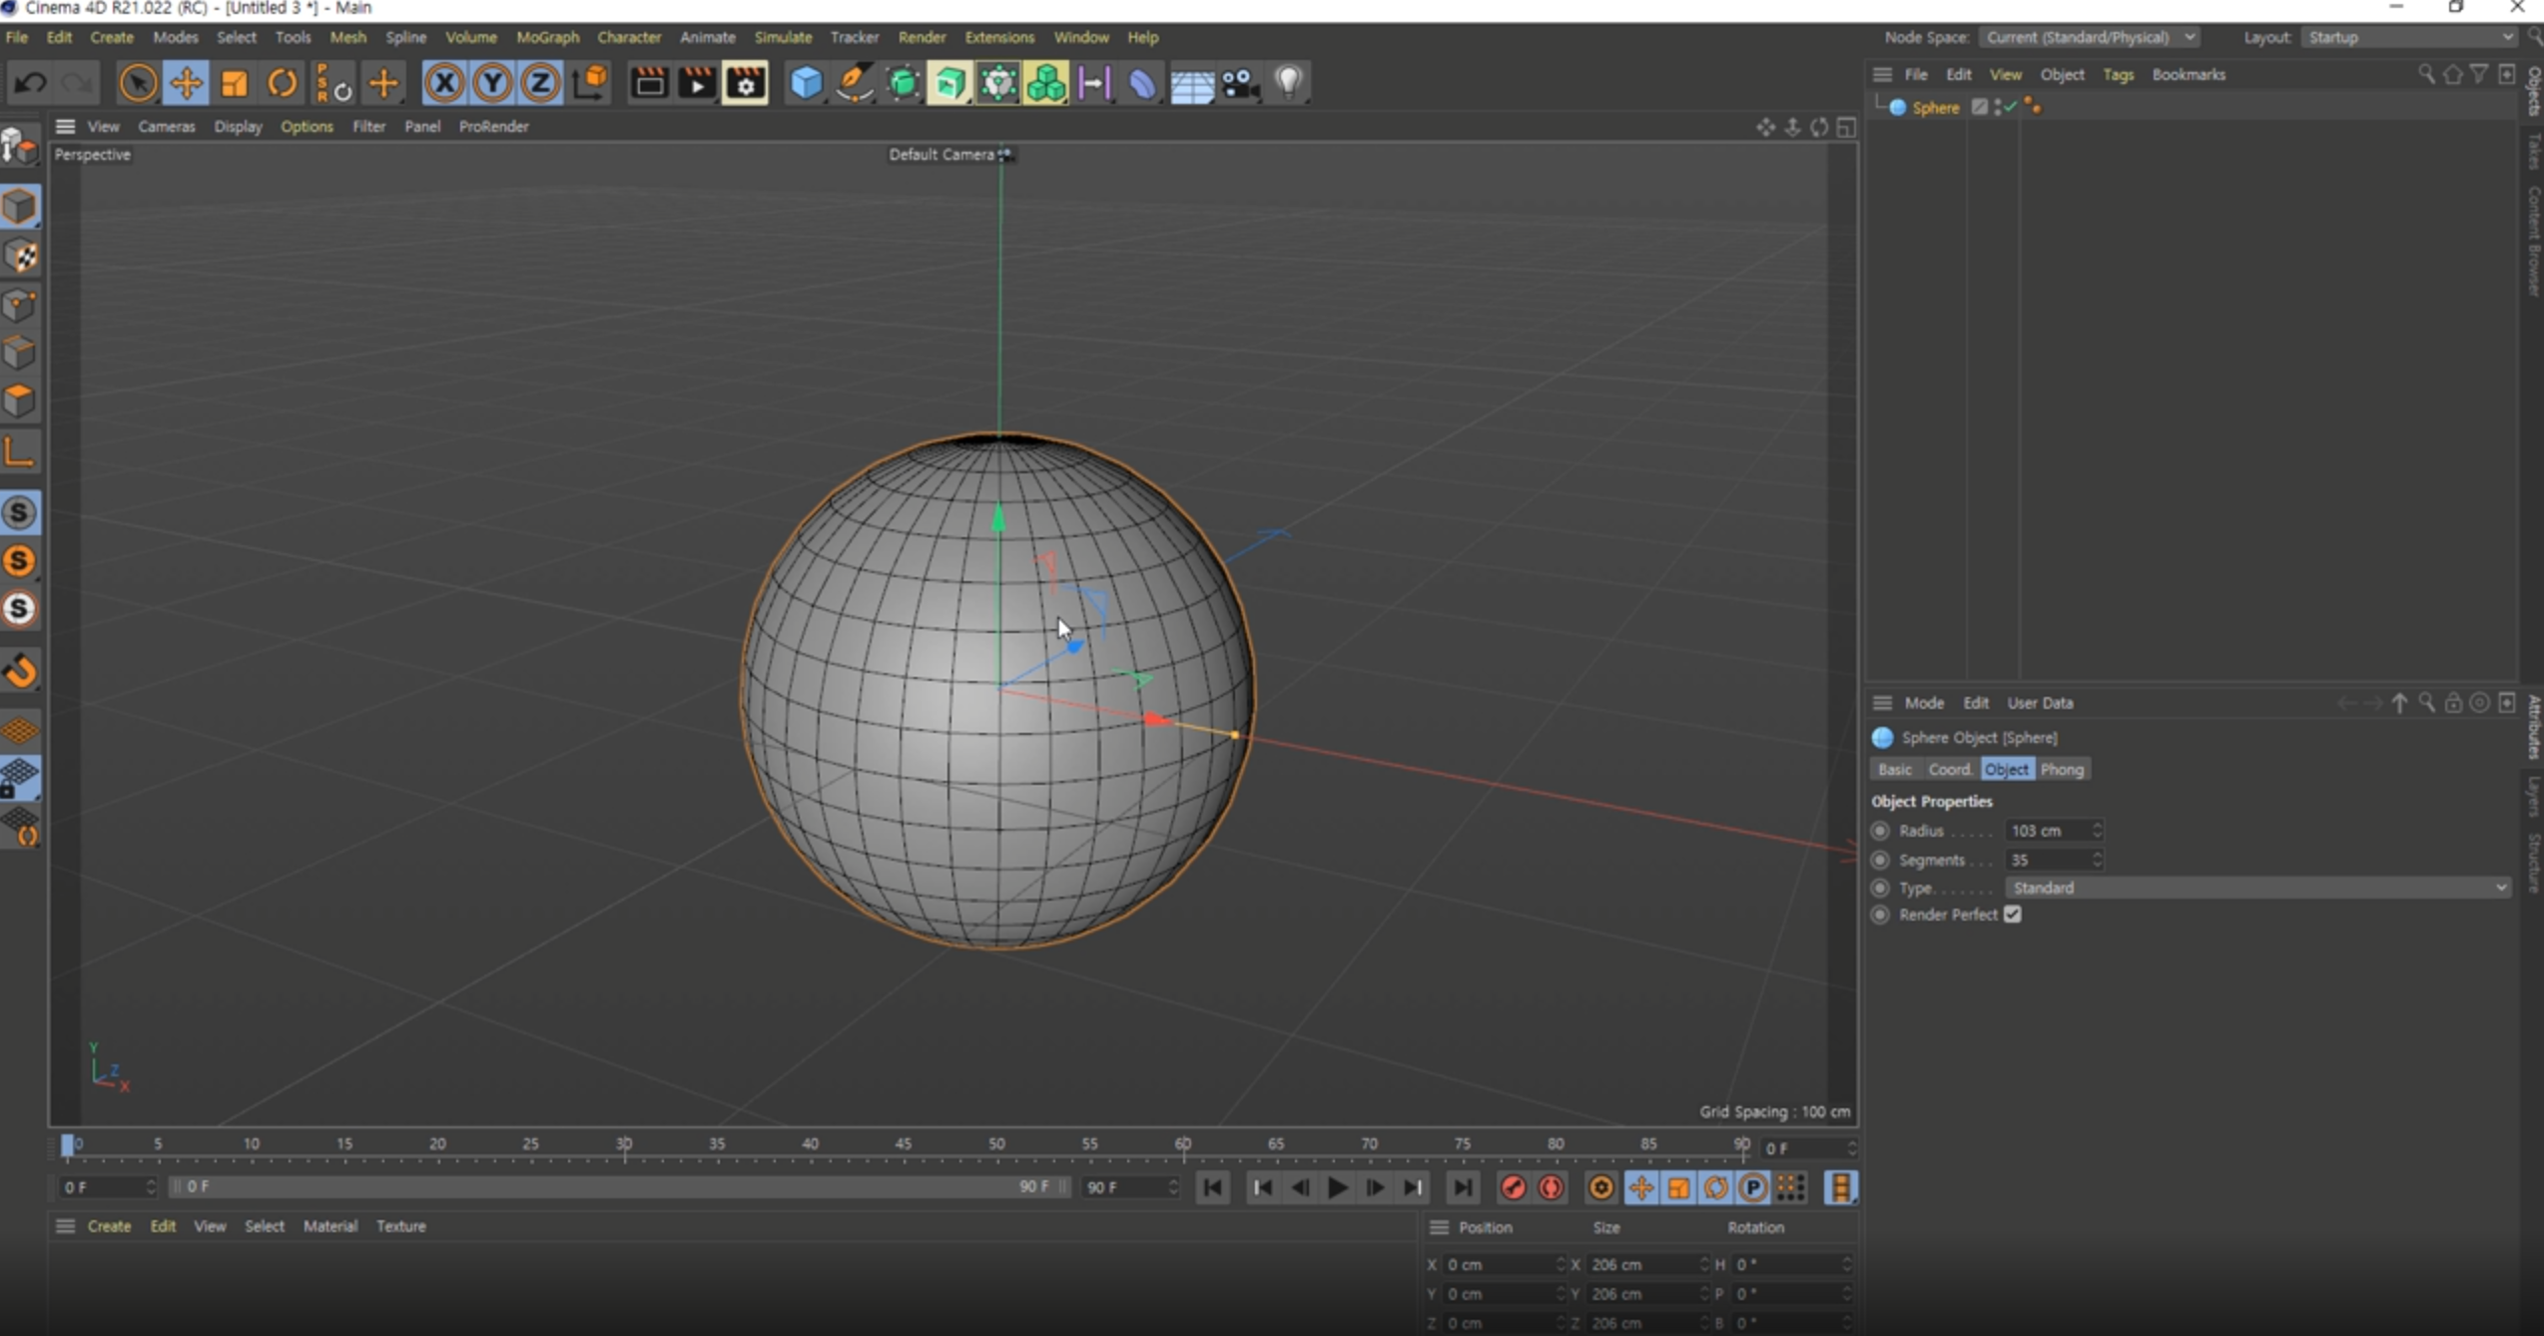This screenshot has width=2544, height=1336.
Task: Add a Subdivision Surface generator
Action: (x=903, y=84)
